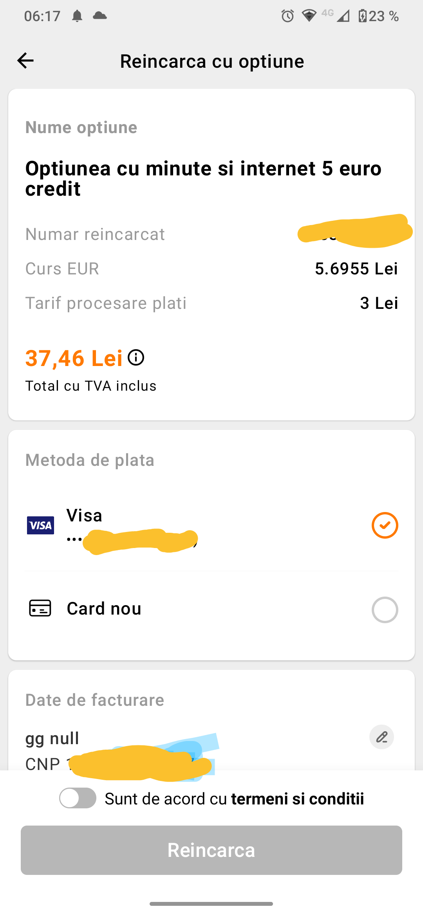Tap the back arrow icon
The width and height of the screenshot is (423, 916).
26,61
